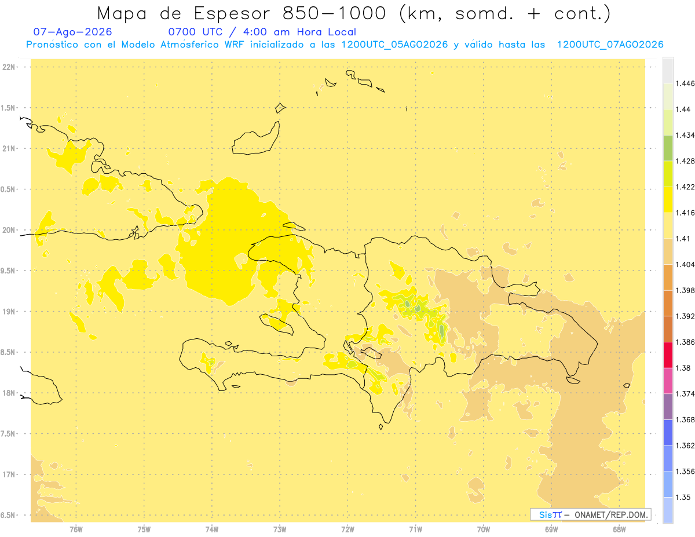
Task: Click the legend value '1.404'
Action: click(686, 265)
